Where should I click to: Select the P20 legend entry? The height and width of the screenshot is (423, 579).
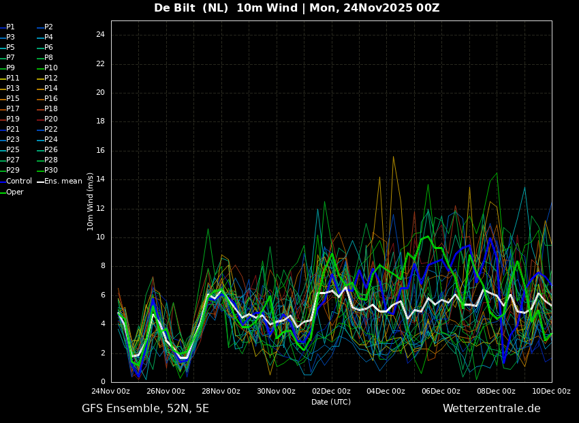[48, 119]
